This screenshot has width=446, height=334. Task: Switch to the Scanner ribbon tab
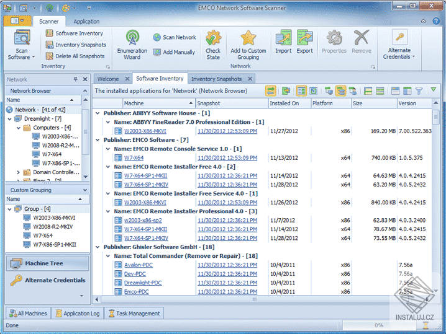48,21
